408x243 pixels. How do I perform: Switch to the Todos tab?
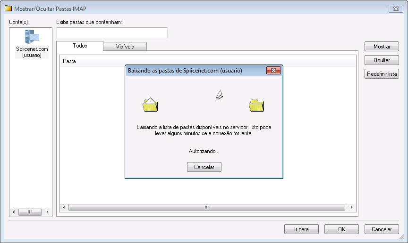coord(80,46)
